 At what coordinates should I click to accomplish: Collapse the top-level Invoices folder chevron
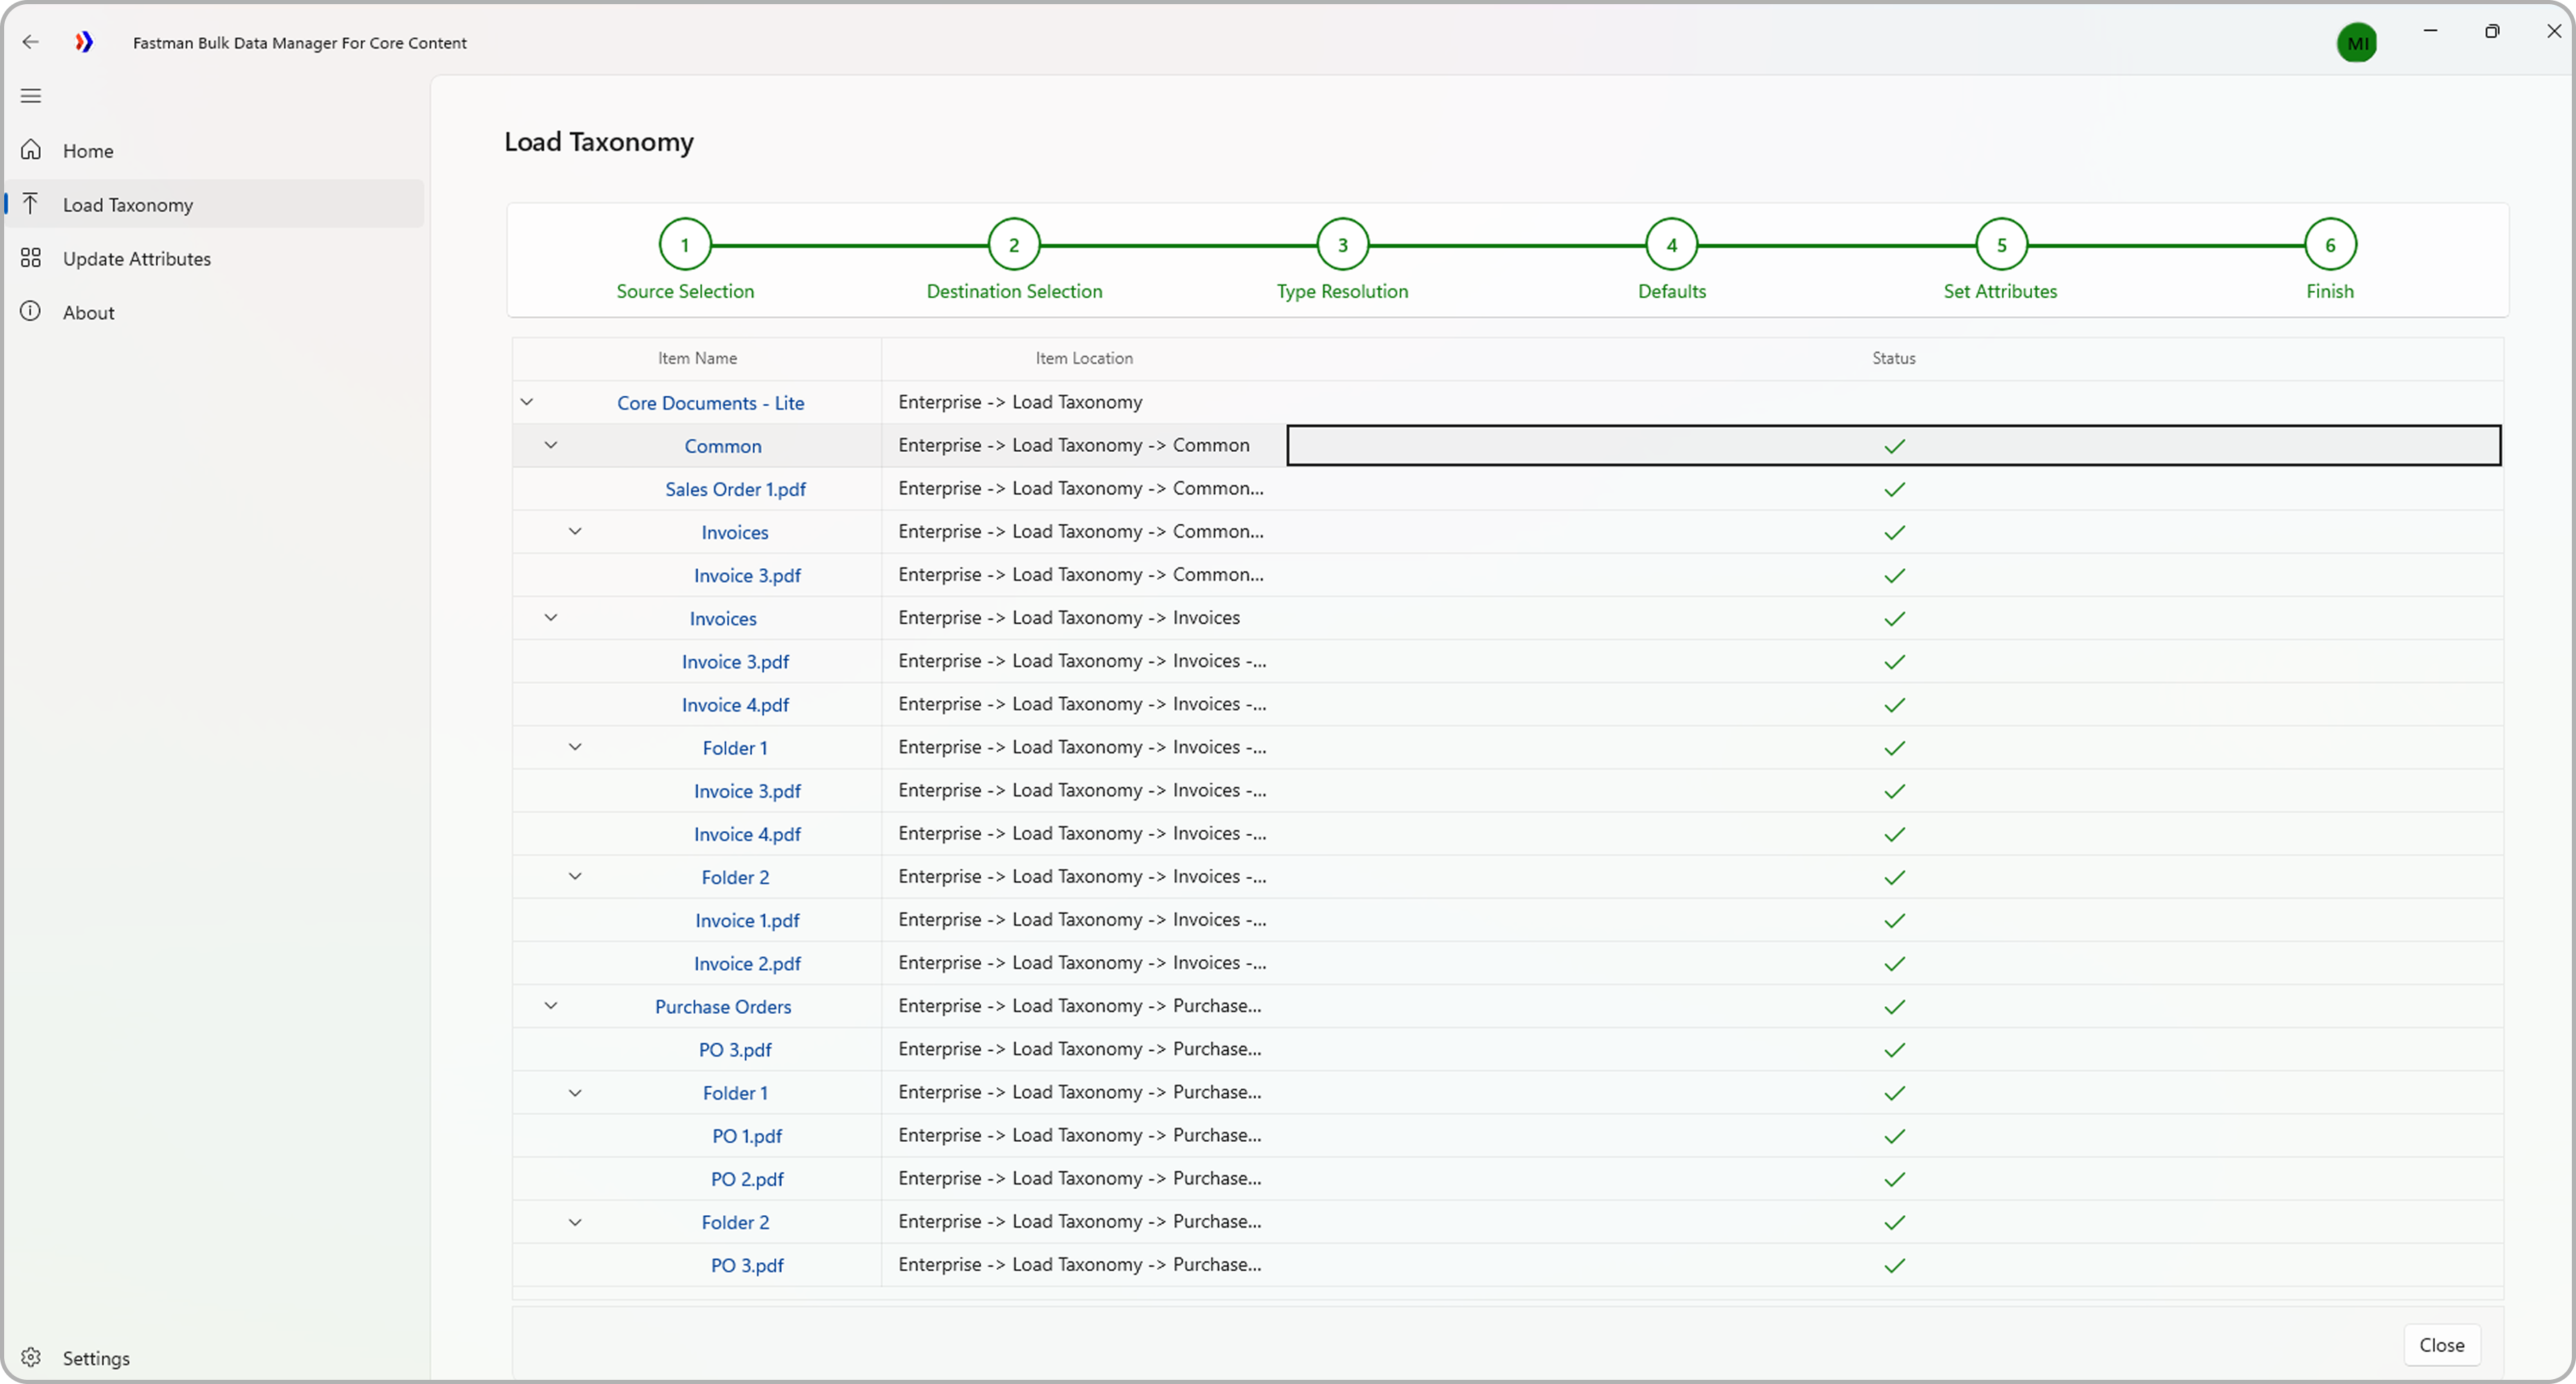pyautogui.click(x=551, y=617)
